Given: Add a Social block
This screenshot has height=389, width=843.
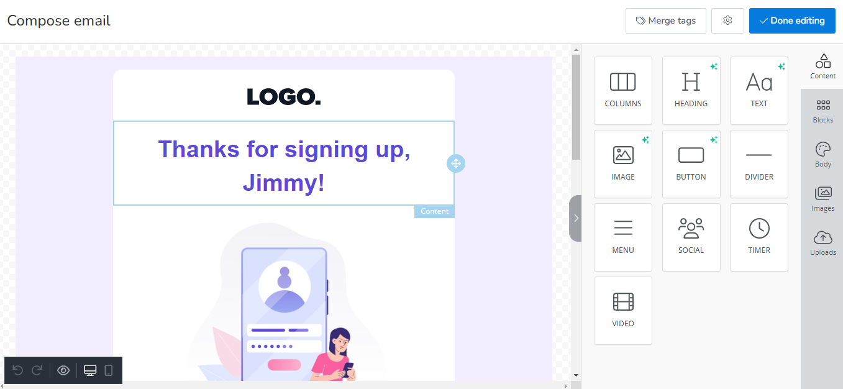Looking at the screenshot, I should pyautogui.click(x=691, y=237).
